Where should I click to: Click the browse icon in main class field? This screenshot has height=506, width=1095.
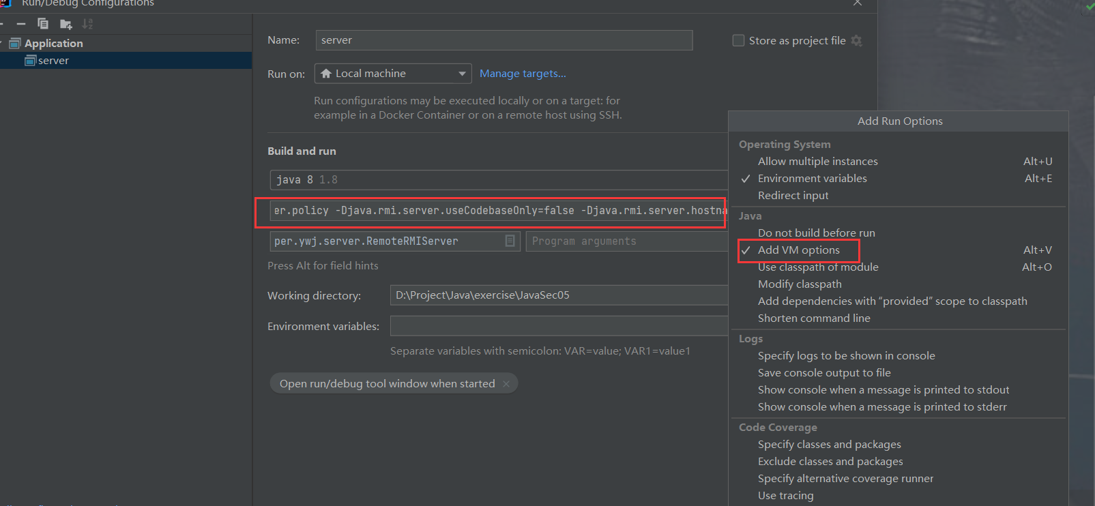click(x=510, y=241)
